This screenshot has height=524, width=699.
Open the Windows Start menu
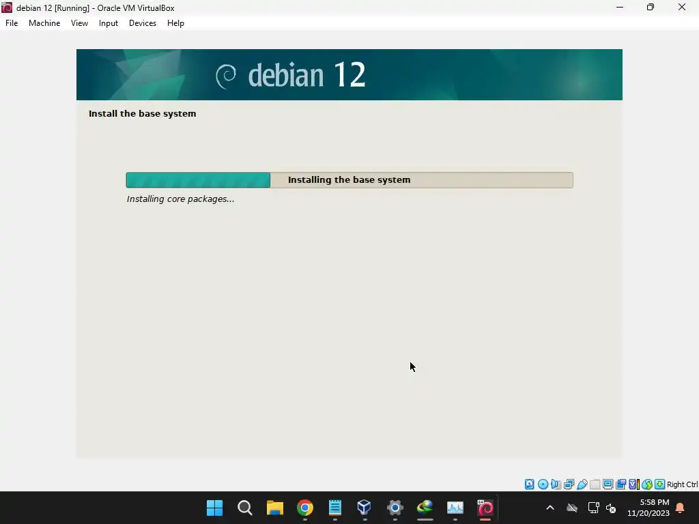(x=214, y=508)
